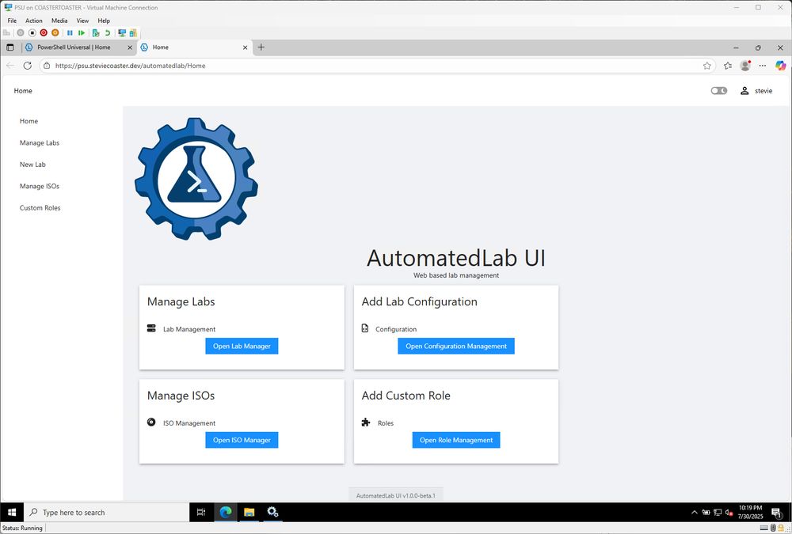Click the AutomatedLab UI v1.0.0-beta.1 footer text
The image size is (792, 534).
click(x=395, y=496)
